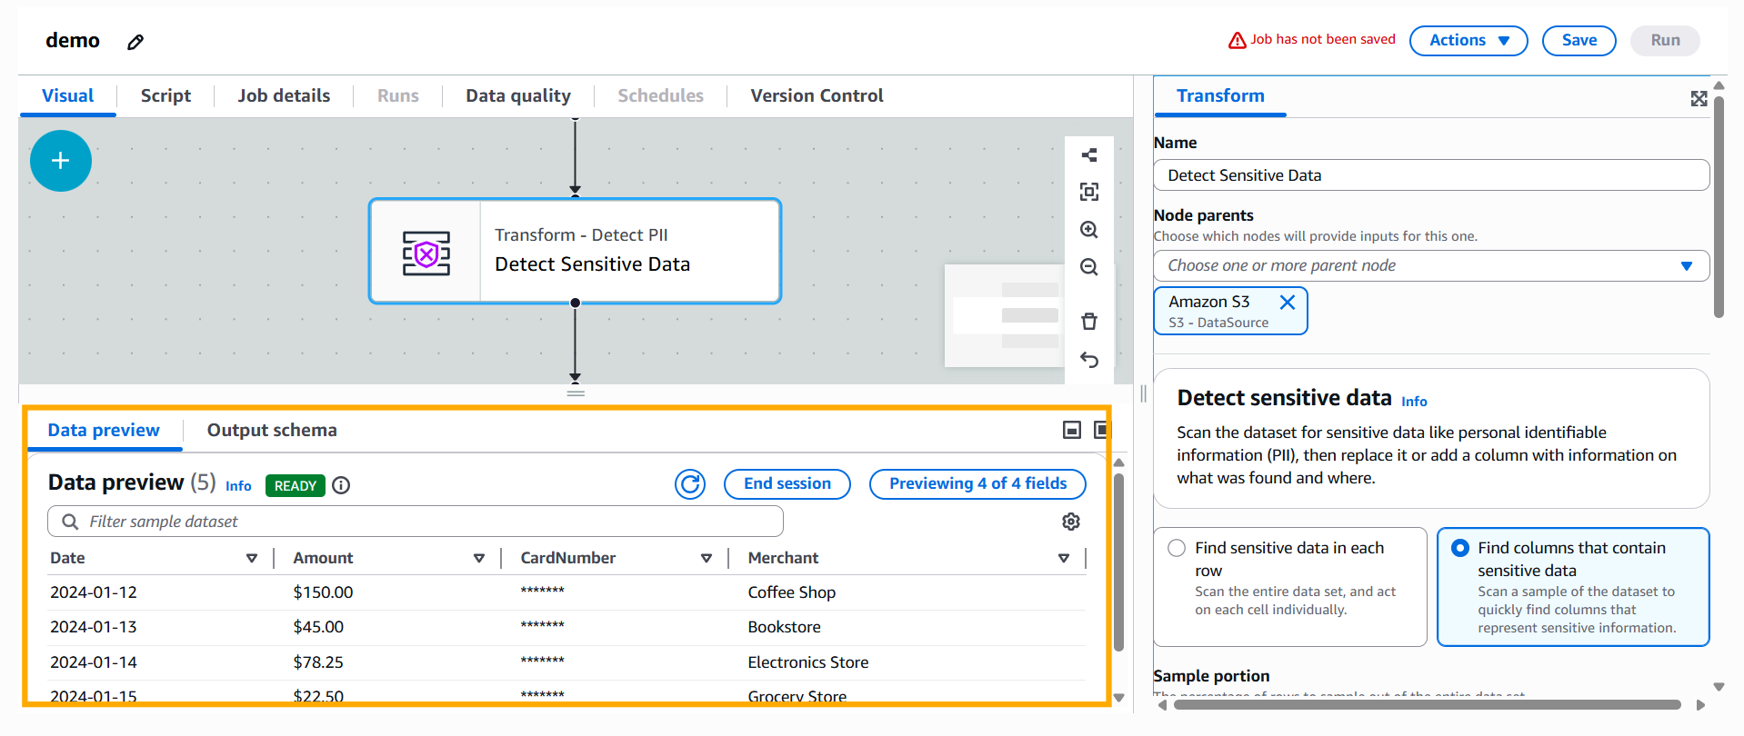
Task: Open data preview settings gear
Action: pyautogui.click(x=1071, y=522)
